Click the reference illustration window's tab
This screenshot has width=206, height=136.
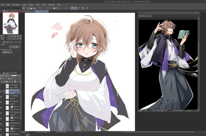[145, 16]
